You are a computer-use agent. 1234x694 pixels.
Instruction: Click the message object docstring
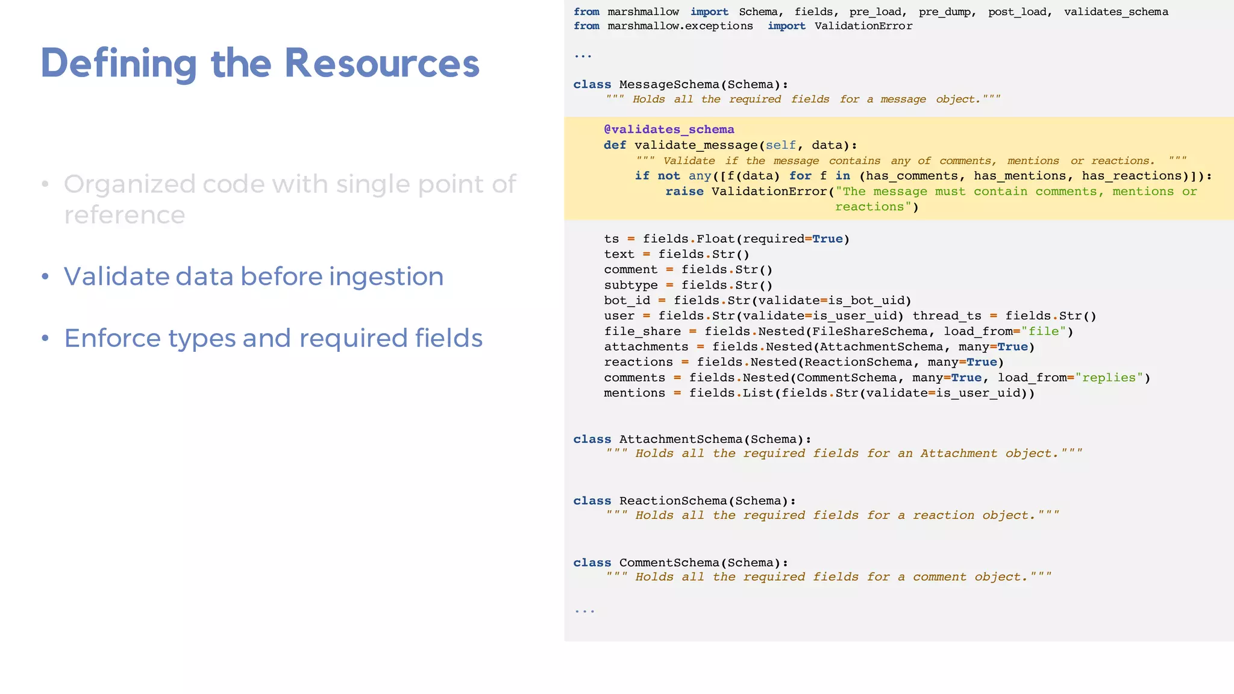coord(803,99)
